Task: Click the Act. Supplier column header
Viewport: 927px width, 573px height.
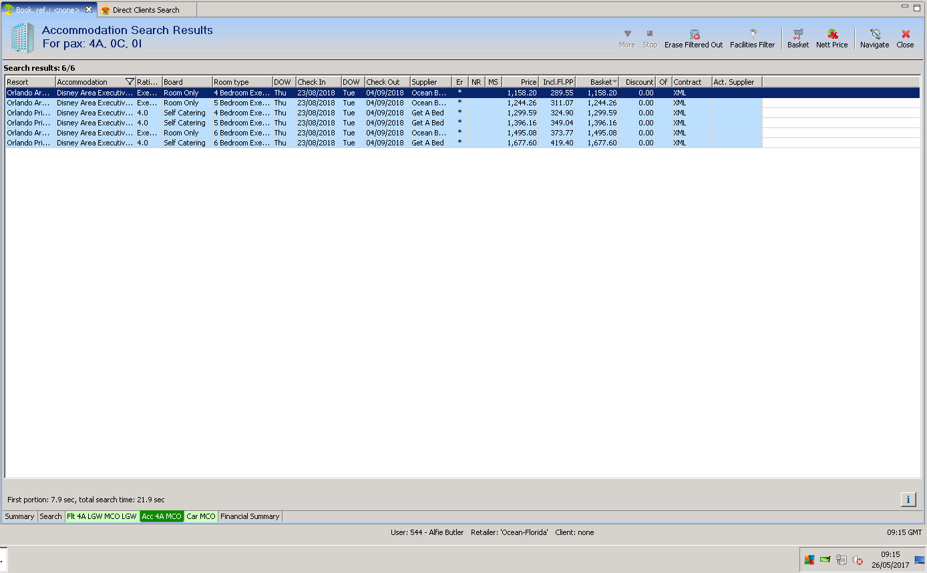Action: (x=737, y=82)
